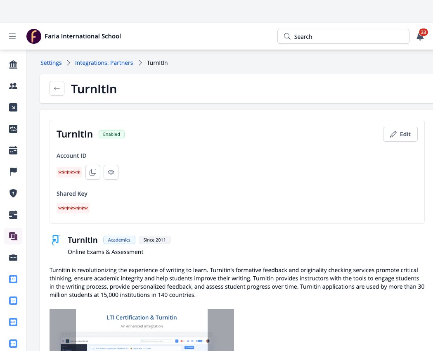Viewport: 433px width, 351px height.
Task: Open the flag sidebar icon
Action: pos(13,171)
